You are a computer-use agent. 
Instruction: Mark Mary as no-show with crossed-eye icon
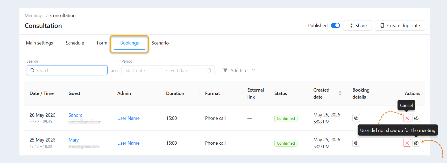(x=416, y=143)
